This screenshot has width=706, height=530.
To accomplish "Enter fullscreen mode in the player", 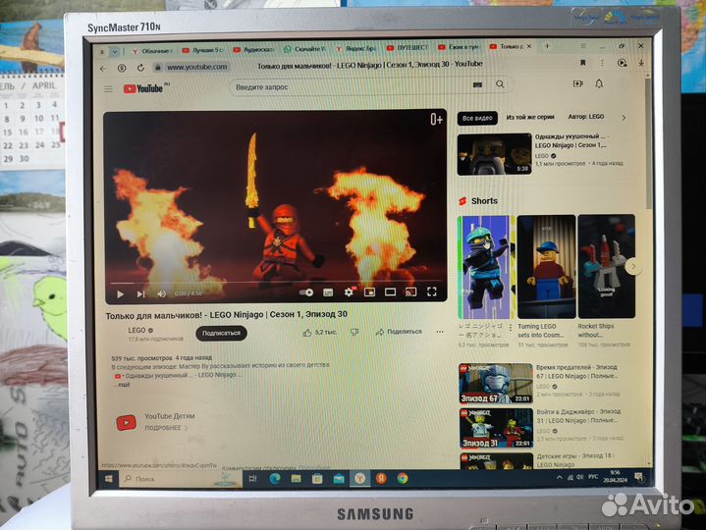I will point(432,292).
